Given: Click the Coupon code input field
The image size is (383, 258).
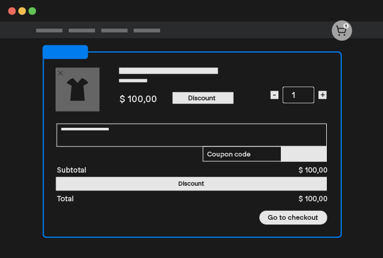Looking at the screenshot, I should point(241,154).
